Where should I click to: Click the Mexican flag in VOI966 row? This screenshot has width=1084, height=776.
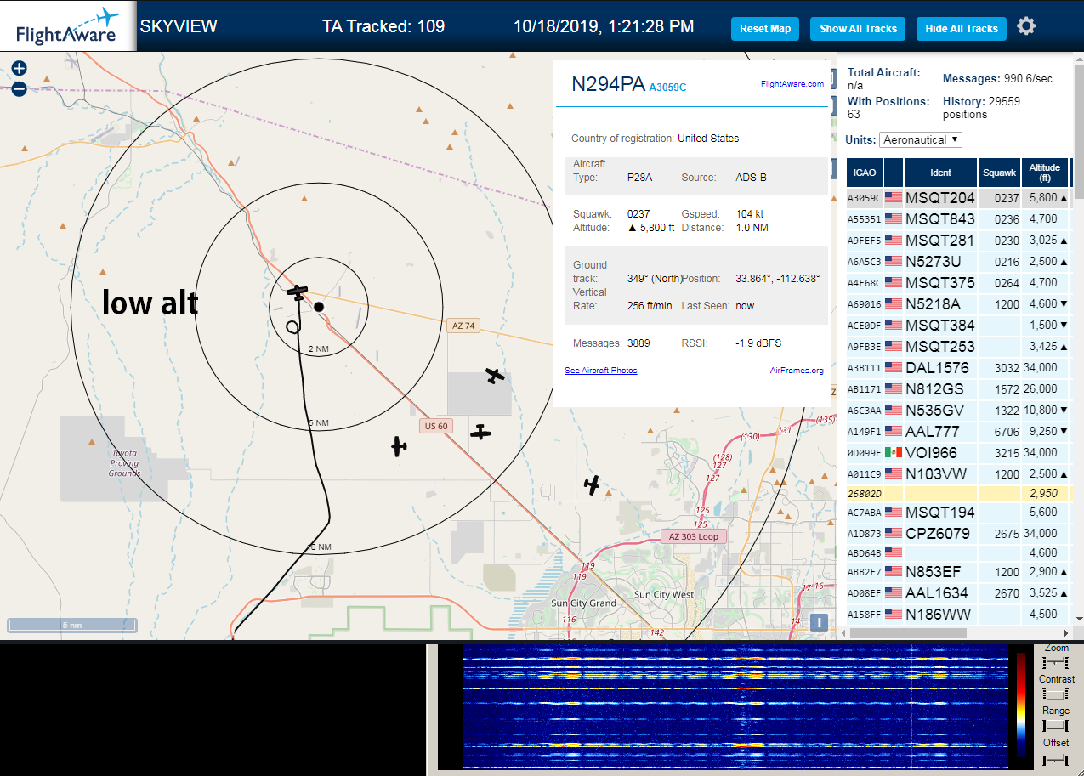[x=893, y=452]
